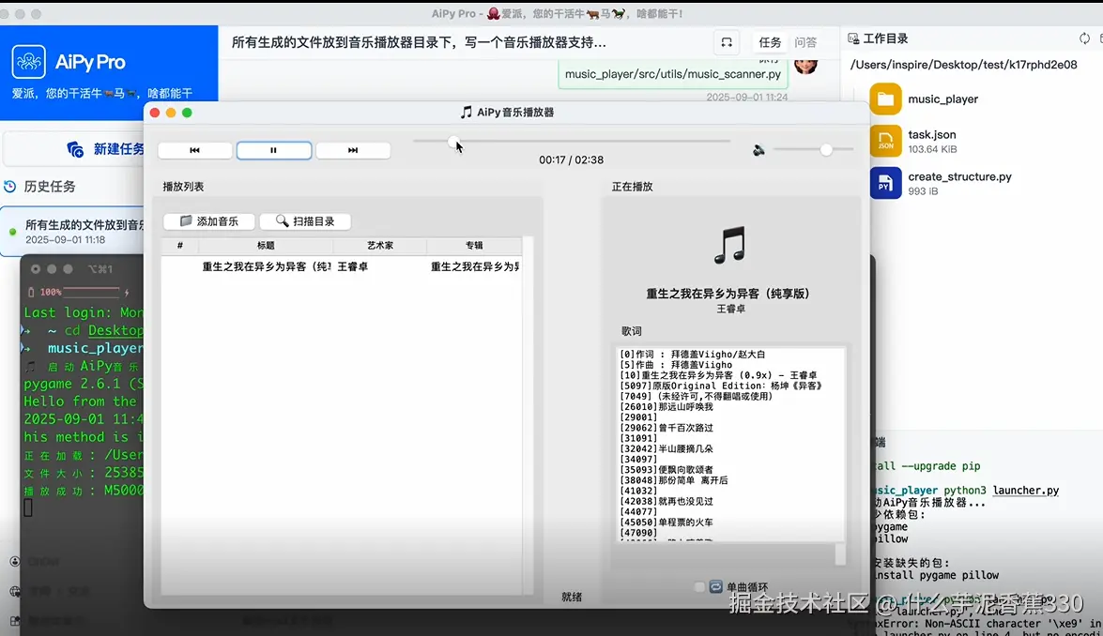Skip to the next track

point(353,150)
